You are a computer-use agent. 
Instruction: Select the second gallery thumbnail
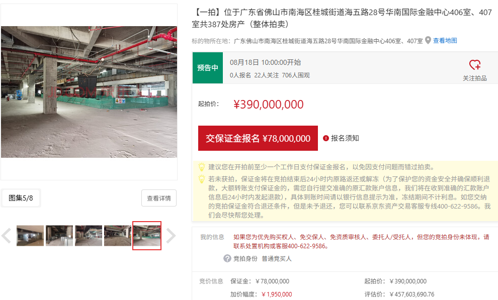click(x=59, y=236)
